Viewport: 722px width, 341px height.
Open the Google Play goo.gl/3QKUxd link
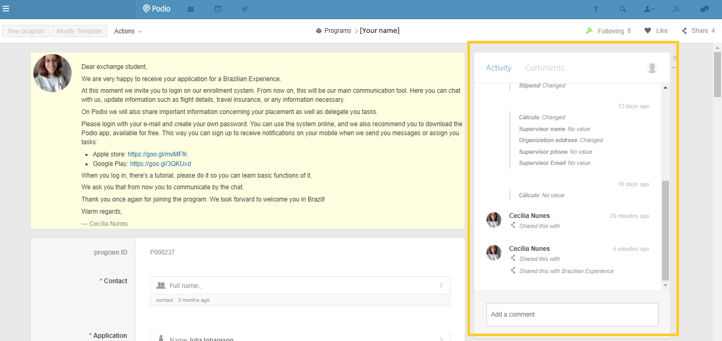tap(160, 164)
